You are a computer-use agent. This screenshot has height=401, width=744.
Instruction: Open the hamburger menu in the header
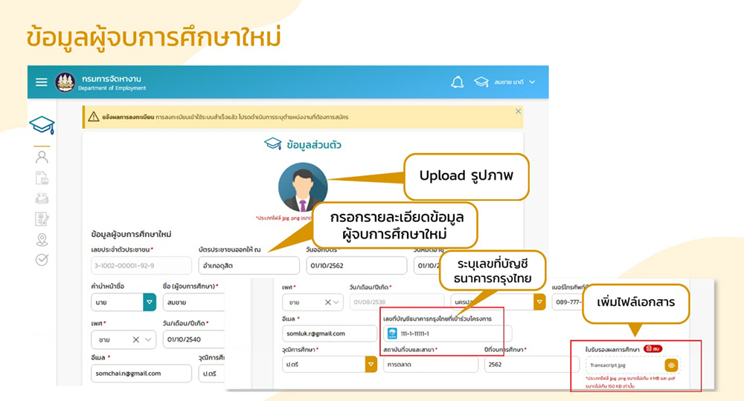click(41, 82)
